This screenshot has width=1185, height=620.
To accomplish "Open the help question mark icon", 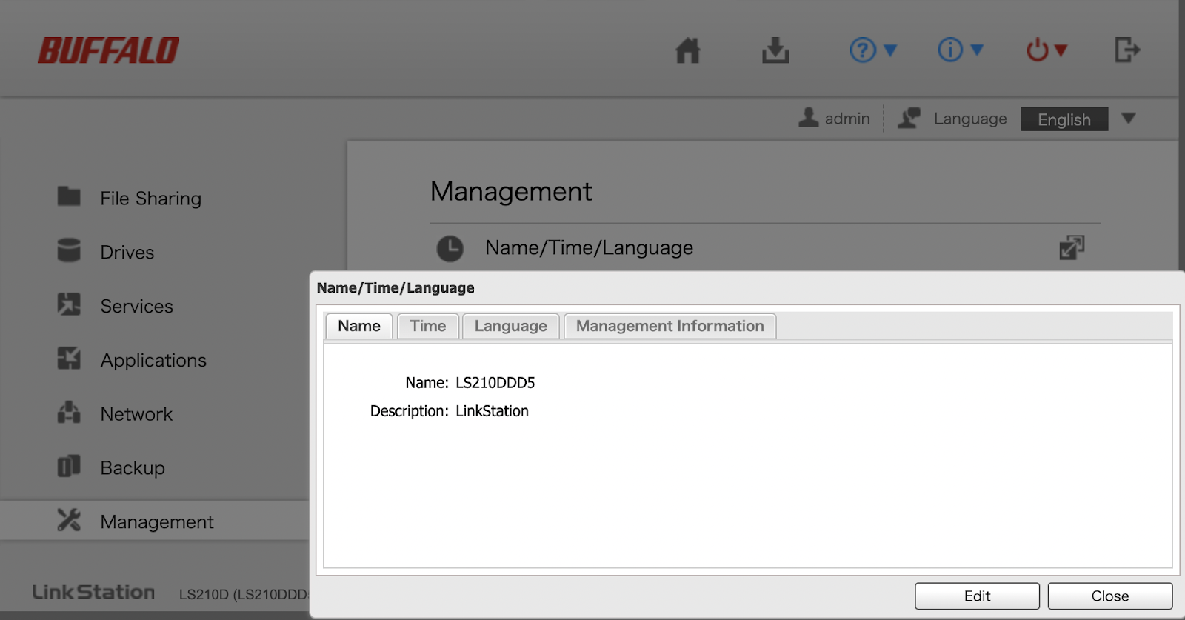I will tap(863, 50).
